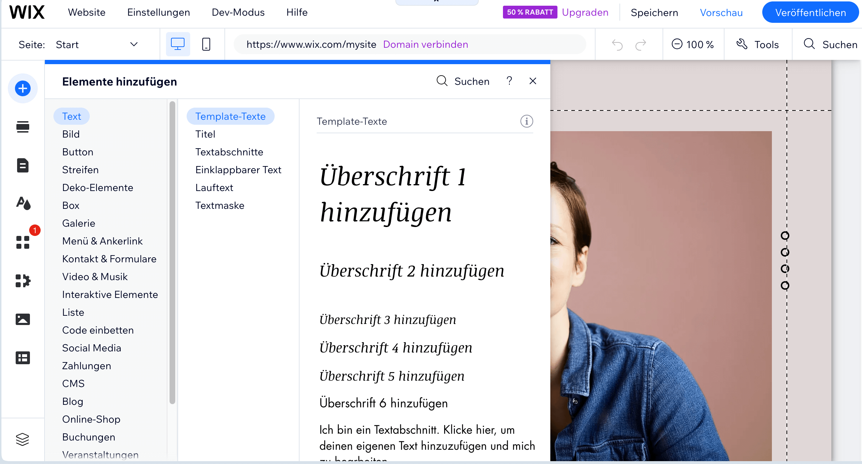Open the puzzle piece business tools icon

click(x=23, y=281)
